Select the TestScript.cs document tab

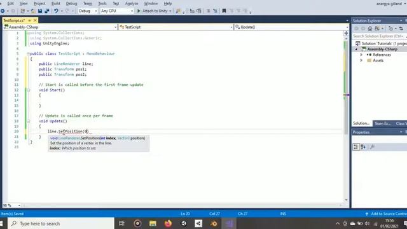[14, 20]
